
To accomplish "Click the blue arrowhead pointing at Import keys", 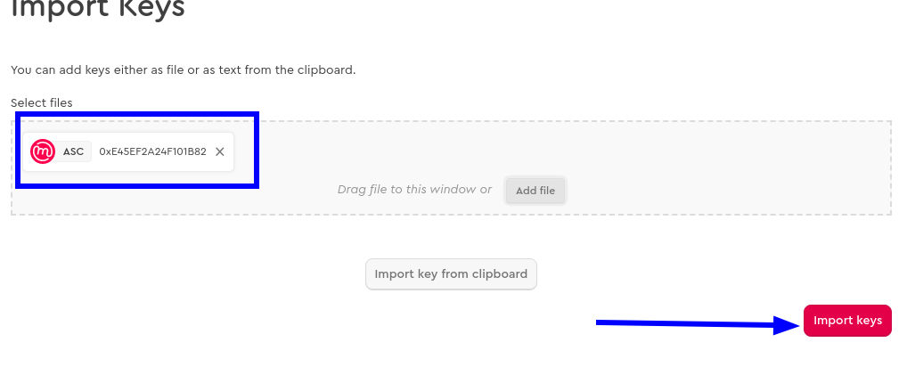I will 788,325.
